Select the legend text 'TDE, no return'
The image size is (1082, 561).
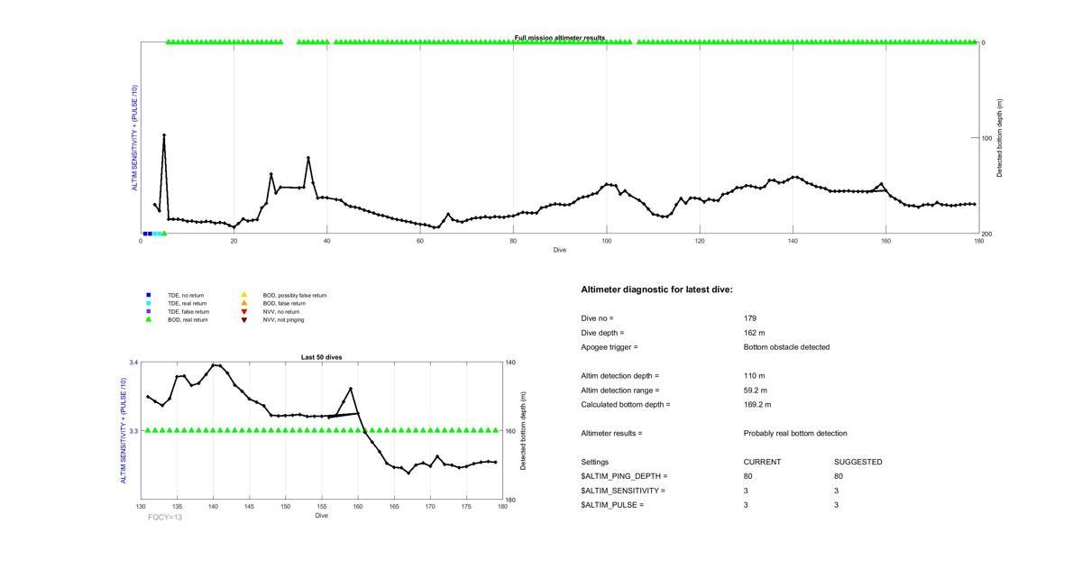[x=186, y=295]
